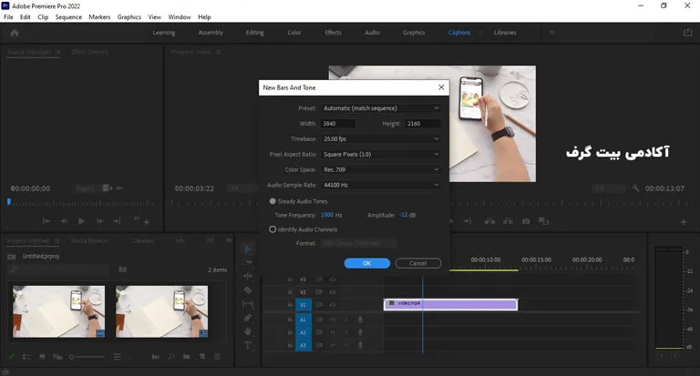Select the Hand tool
This screenshot has height=376, width=700.
point(248,331)
